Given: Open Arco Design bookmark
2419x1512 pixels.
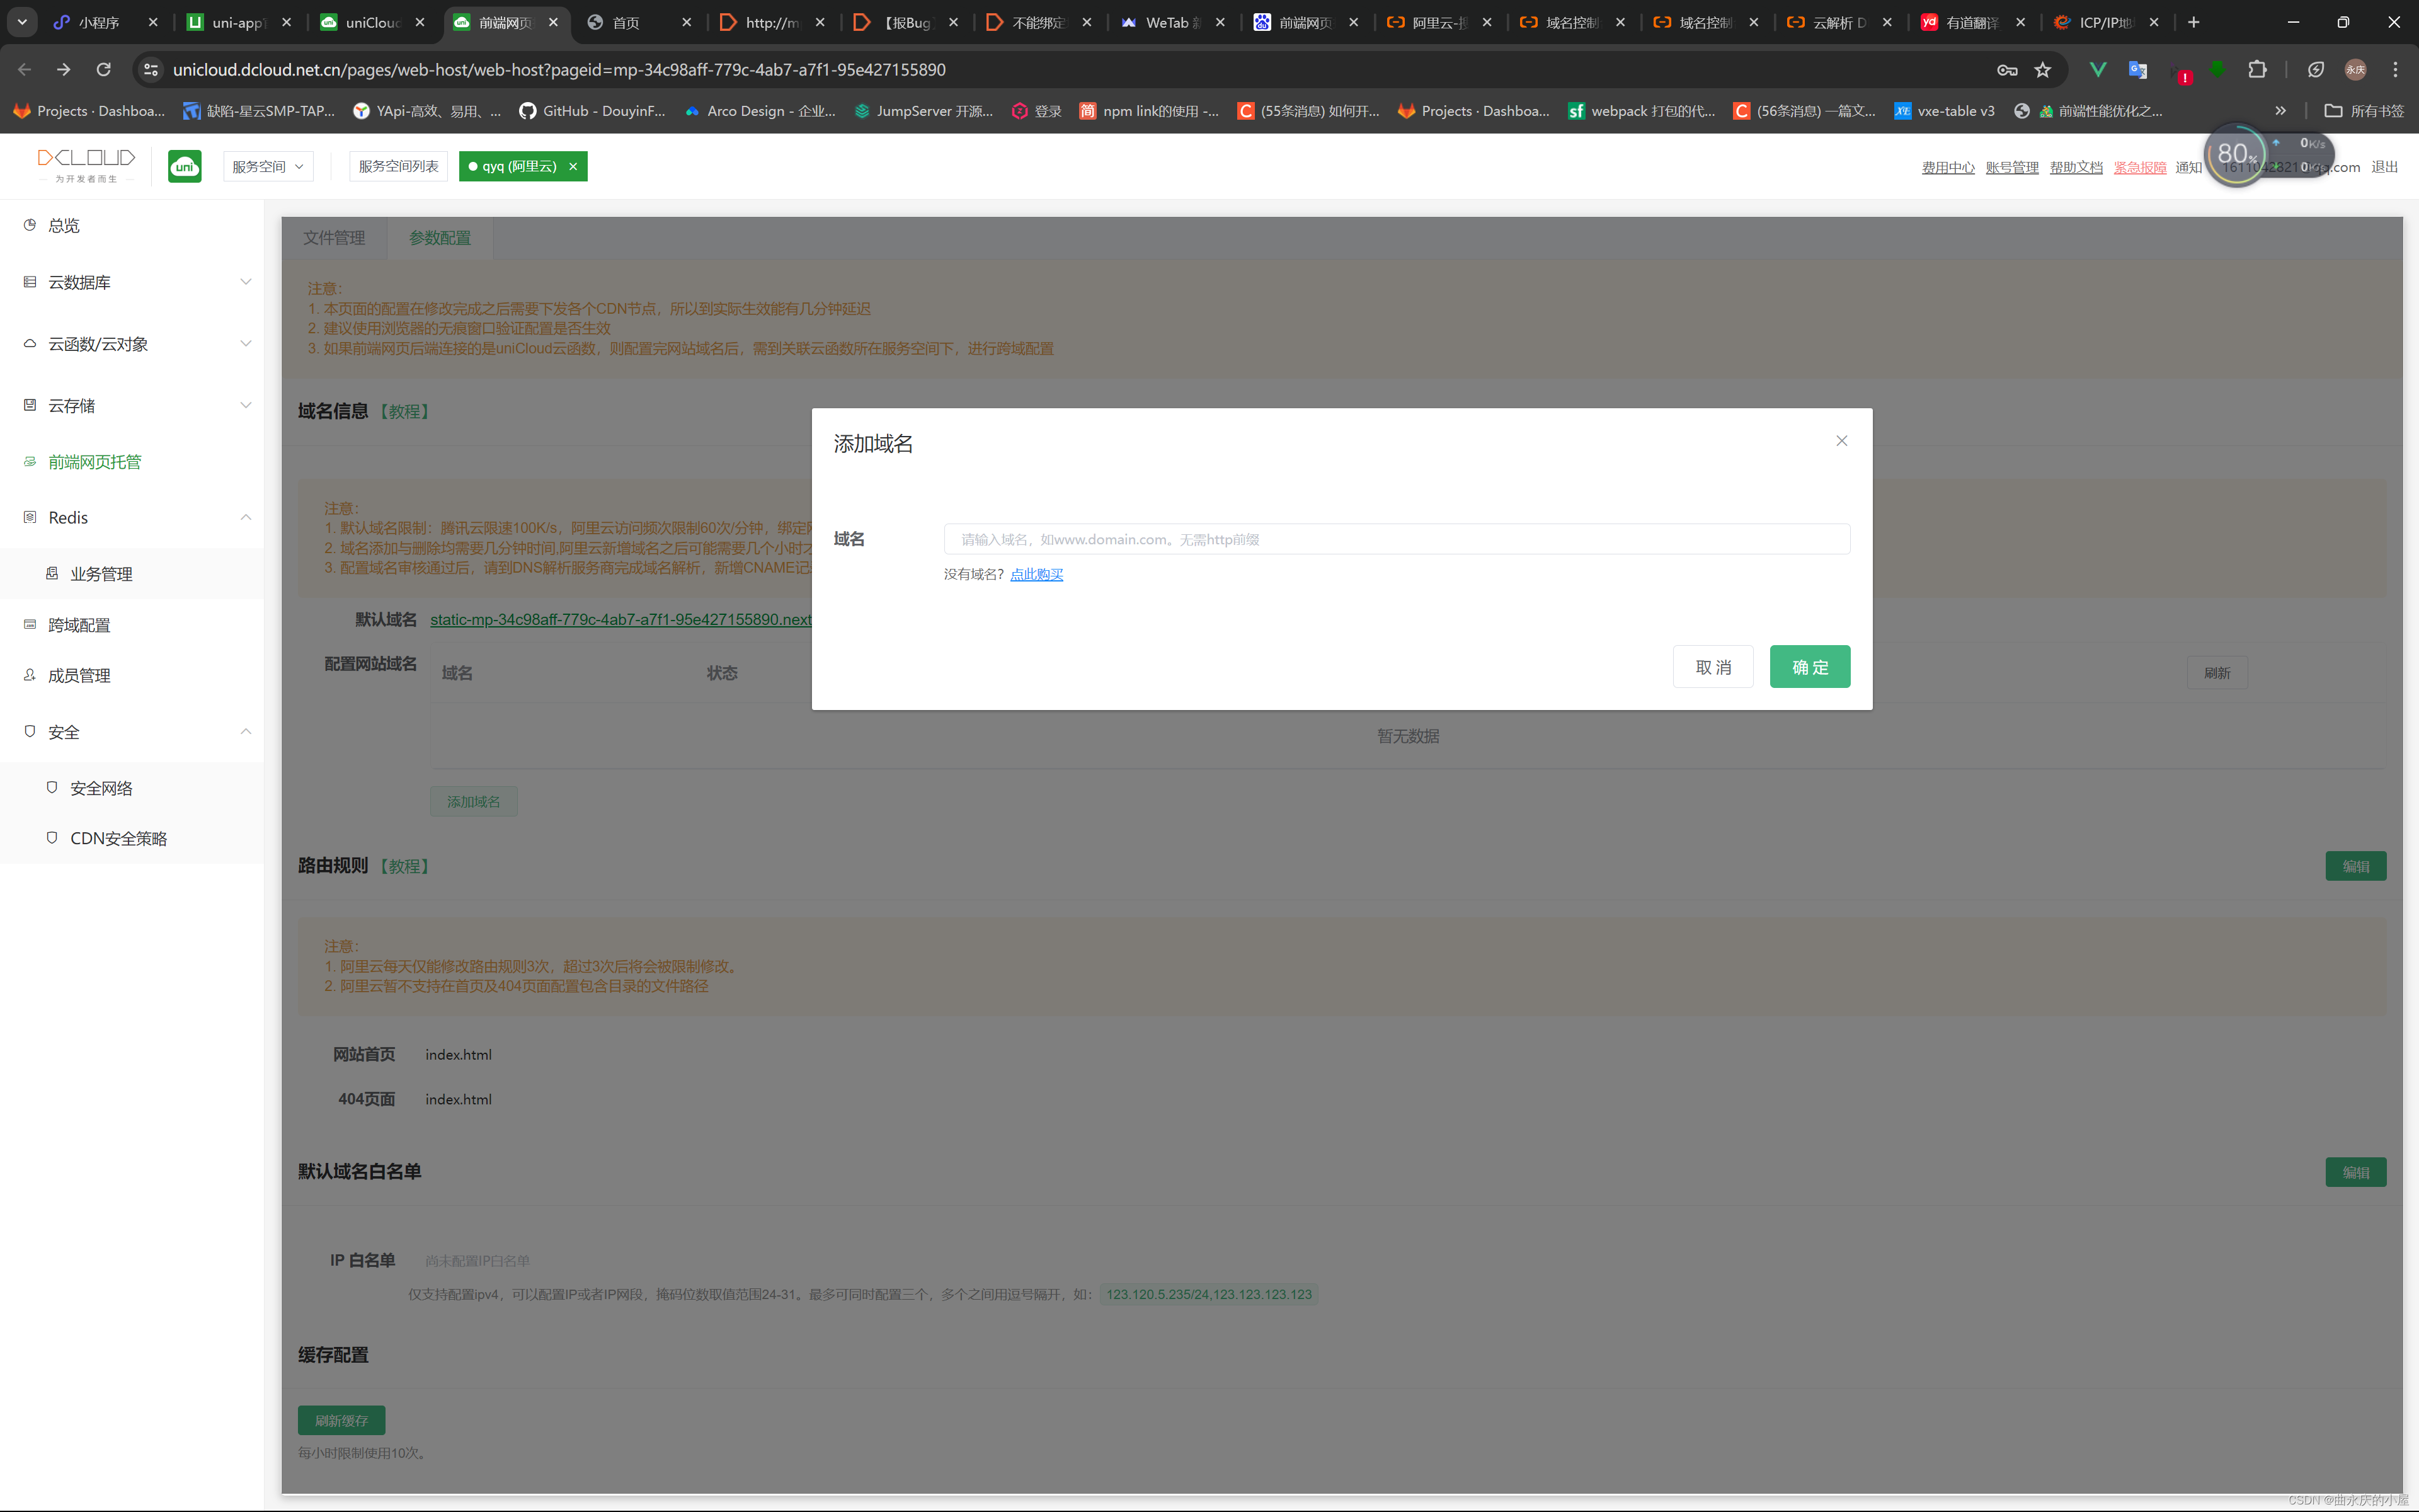Looking at the screenshot, I should 760,111.
